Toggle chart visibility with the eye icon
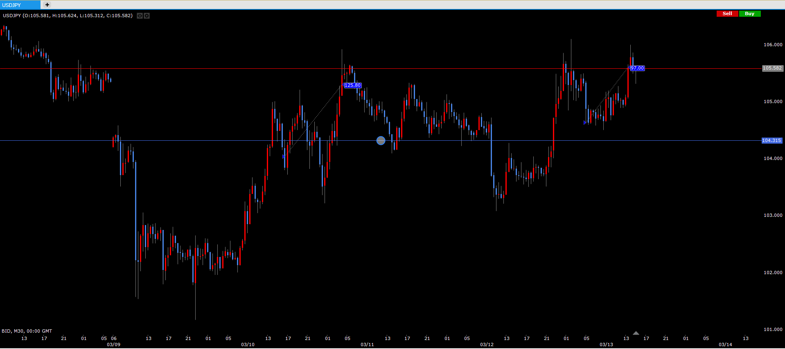Image resolution: width=785 pixels, height=349 pixels. tap(140, 16)
